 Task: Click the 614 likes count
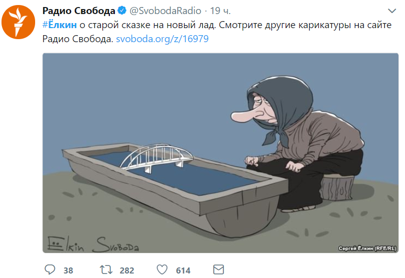point(183,270)
